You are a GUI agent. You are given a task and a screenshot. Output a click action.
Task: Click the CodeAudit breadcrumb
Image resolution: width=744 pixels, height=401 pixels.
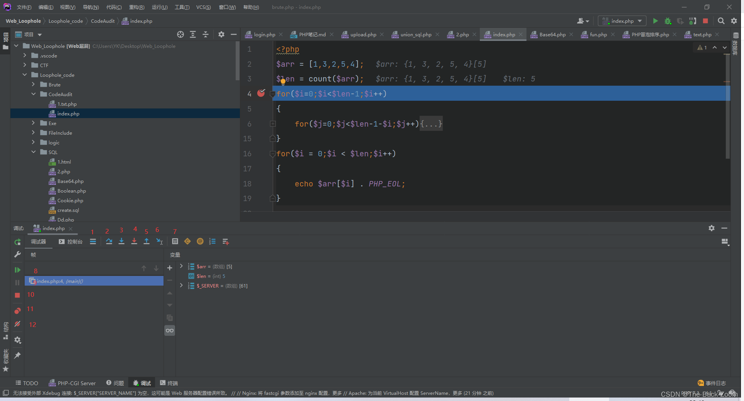[103, 21]
